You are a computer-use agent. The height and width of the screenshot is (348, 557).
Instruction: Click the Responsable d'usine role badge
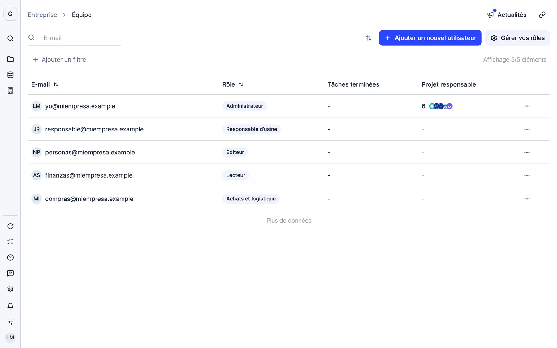pos(252,129)
